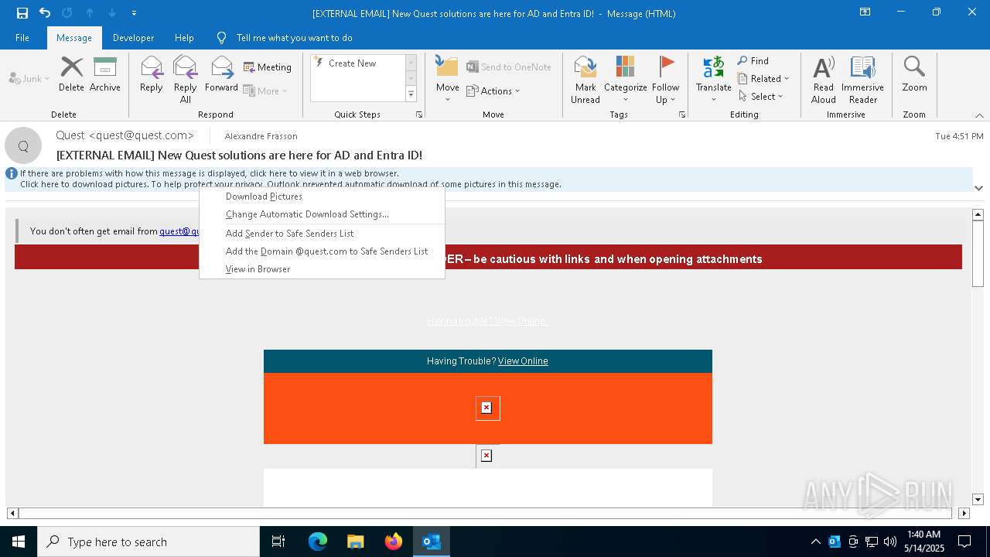Click the quest@ sender email link

pyautogui.click(x=179, y=231)
